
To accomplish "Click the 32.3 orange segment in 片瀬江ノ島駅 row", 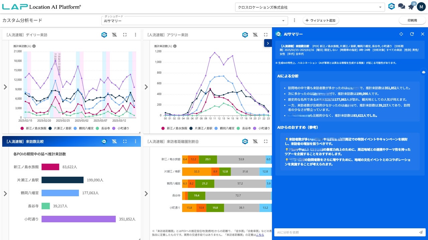I will pyautogui.click(x=197, y=171).
